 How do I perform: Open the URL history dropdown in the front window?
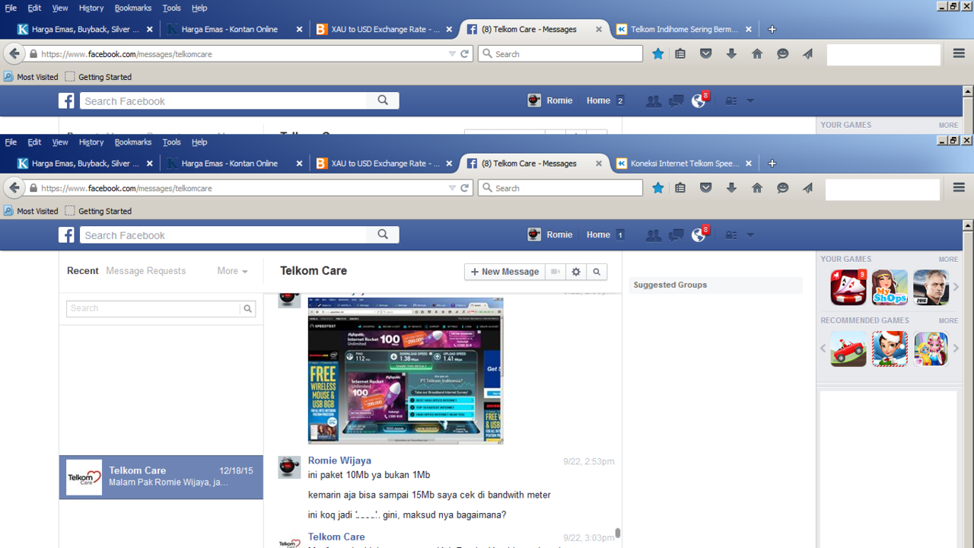click(x=452, y=188)
